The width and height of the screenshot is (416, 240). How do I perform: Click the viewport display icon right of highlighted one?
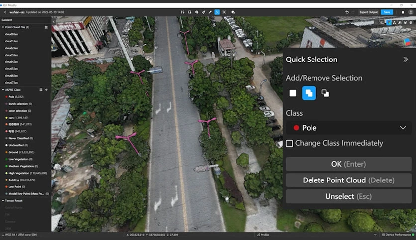(394, 23)
